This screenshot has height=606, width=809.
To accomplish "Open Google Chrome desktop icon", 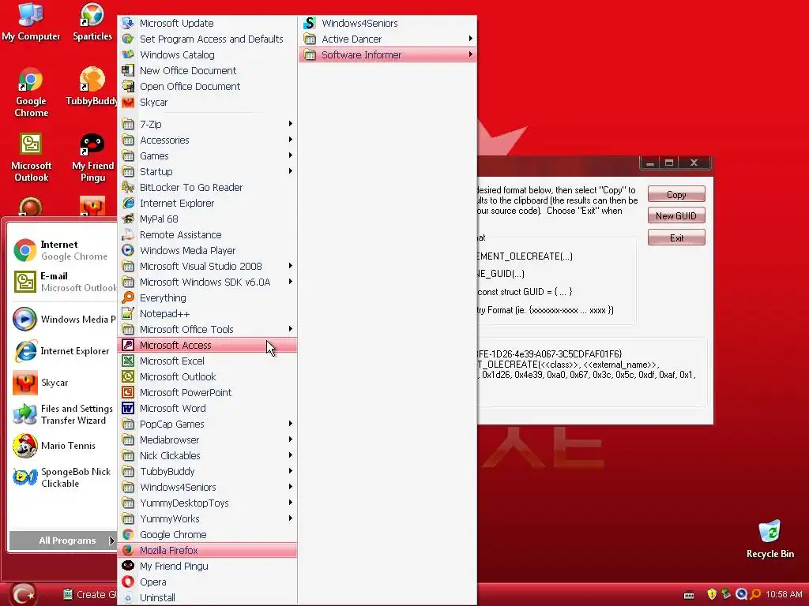I will point(31,93).
